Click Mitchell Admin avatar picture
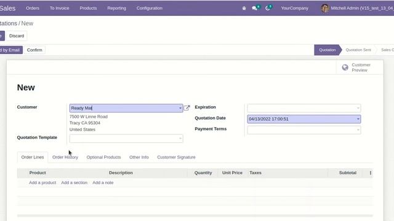This screenshot has width=394, height=221. coord(324,8)
